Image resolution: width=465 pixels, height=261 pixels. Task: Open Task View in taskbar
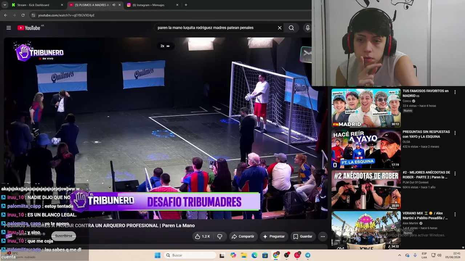(x=222, y=255)
